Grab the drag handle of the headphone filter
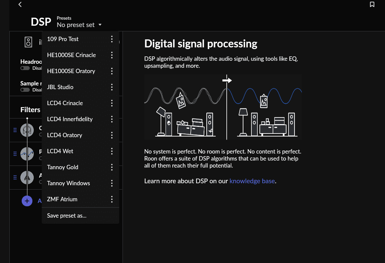385x263 pixels. pyautogui.click(x=15, y=130)
